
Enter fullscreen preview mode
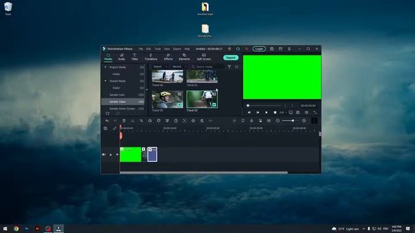[x=315, y=112]
